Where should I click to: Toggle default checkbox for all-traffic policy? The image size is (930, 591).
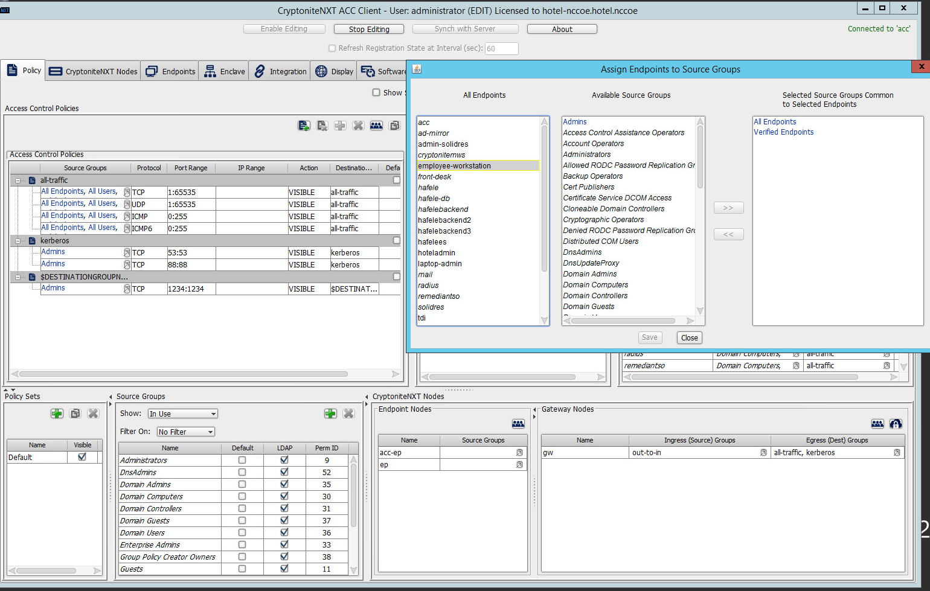[397, 180]
